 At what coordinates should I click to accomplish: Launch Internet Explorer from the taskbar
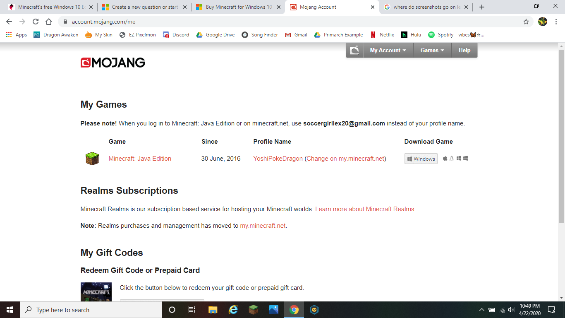pyautogui.click(x=233, y=310)
